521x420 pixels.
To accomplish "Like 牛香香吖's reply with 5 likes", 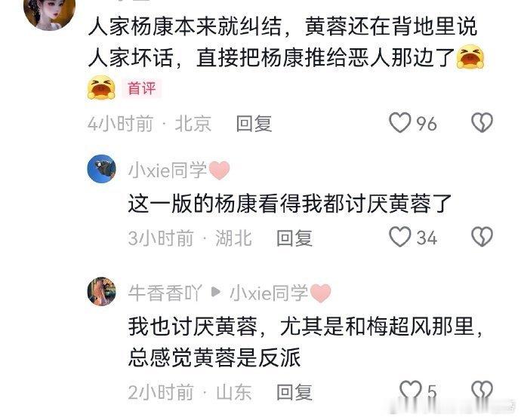I will pyautogui.click(x=410, y=390).
